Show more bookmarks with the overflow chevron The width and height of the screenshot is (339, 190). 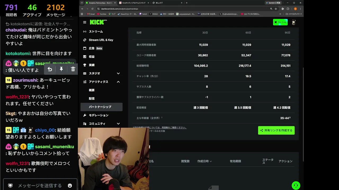click(x=280, y=14)
